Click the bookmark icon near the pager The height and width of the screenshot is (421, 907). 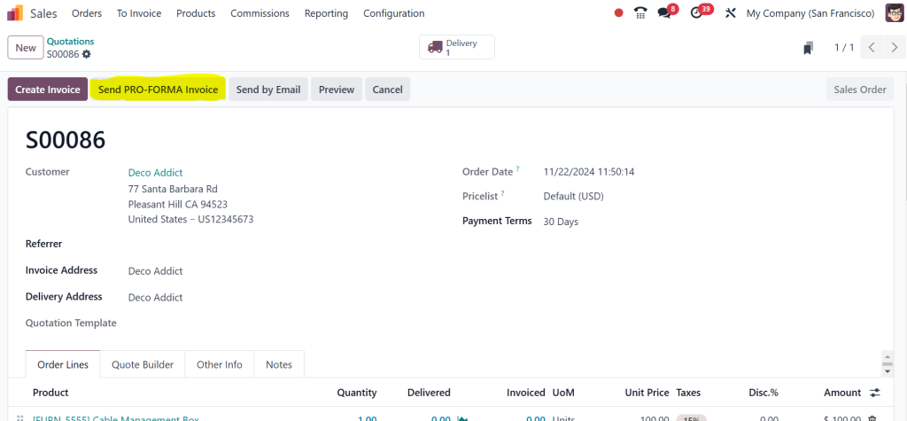click(x=808, y=48)
